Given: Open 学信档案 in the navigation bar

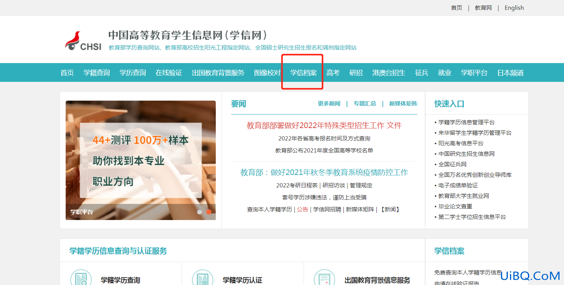Looking at the screenshot, I should point(304,73).
